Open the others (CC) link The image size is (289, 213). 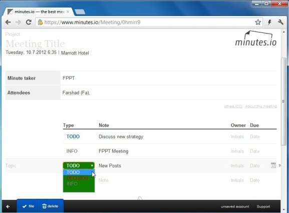point(233,106)
